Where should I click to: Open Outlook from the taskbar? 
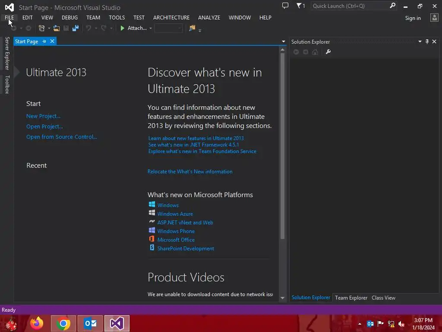tap(90, 323)
